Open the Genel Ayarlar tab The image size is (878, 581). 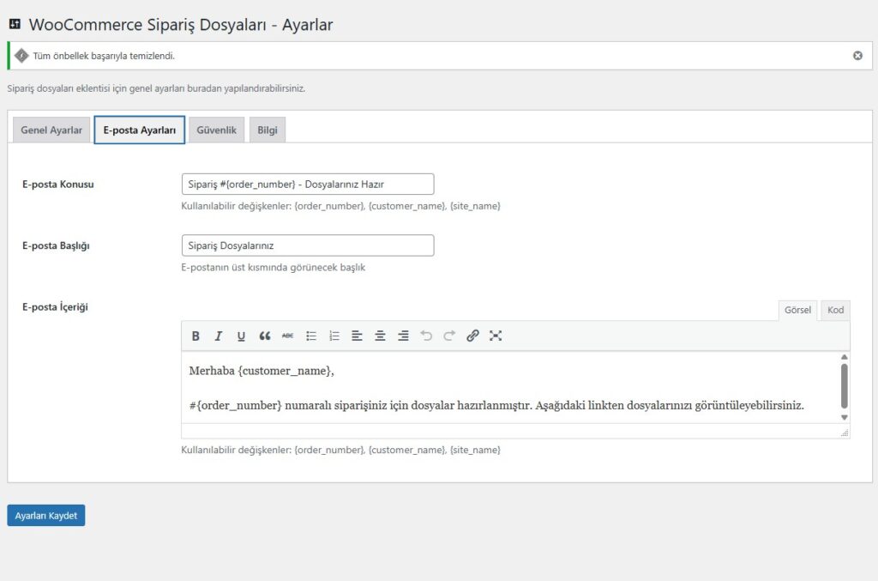(50, 130)
